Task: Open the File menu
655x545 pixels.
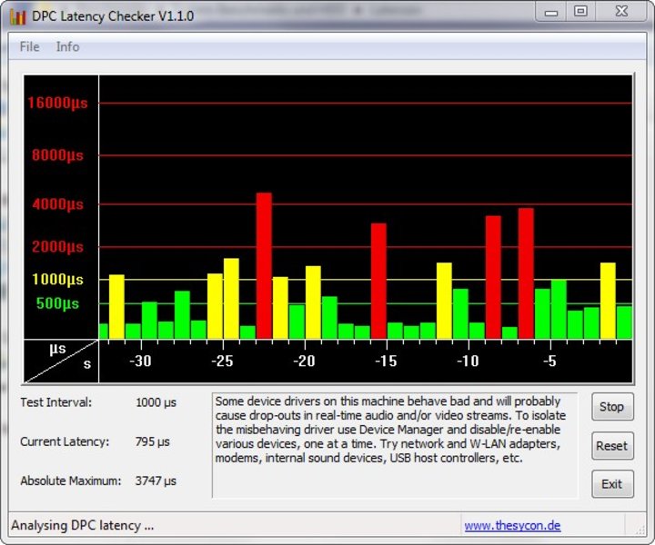Action: click(30, 46)
